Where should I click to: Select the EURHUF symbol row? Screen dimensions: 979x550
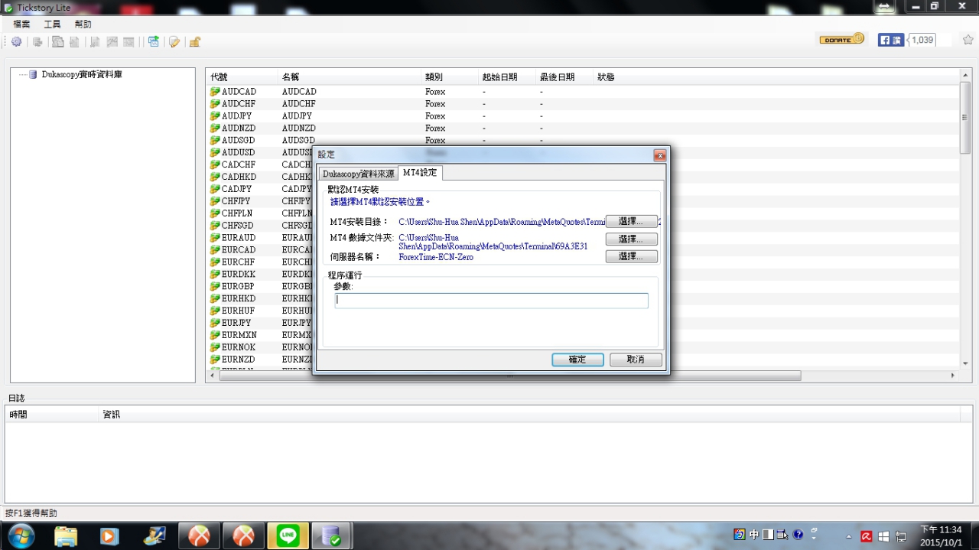click(260, 311)
